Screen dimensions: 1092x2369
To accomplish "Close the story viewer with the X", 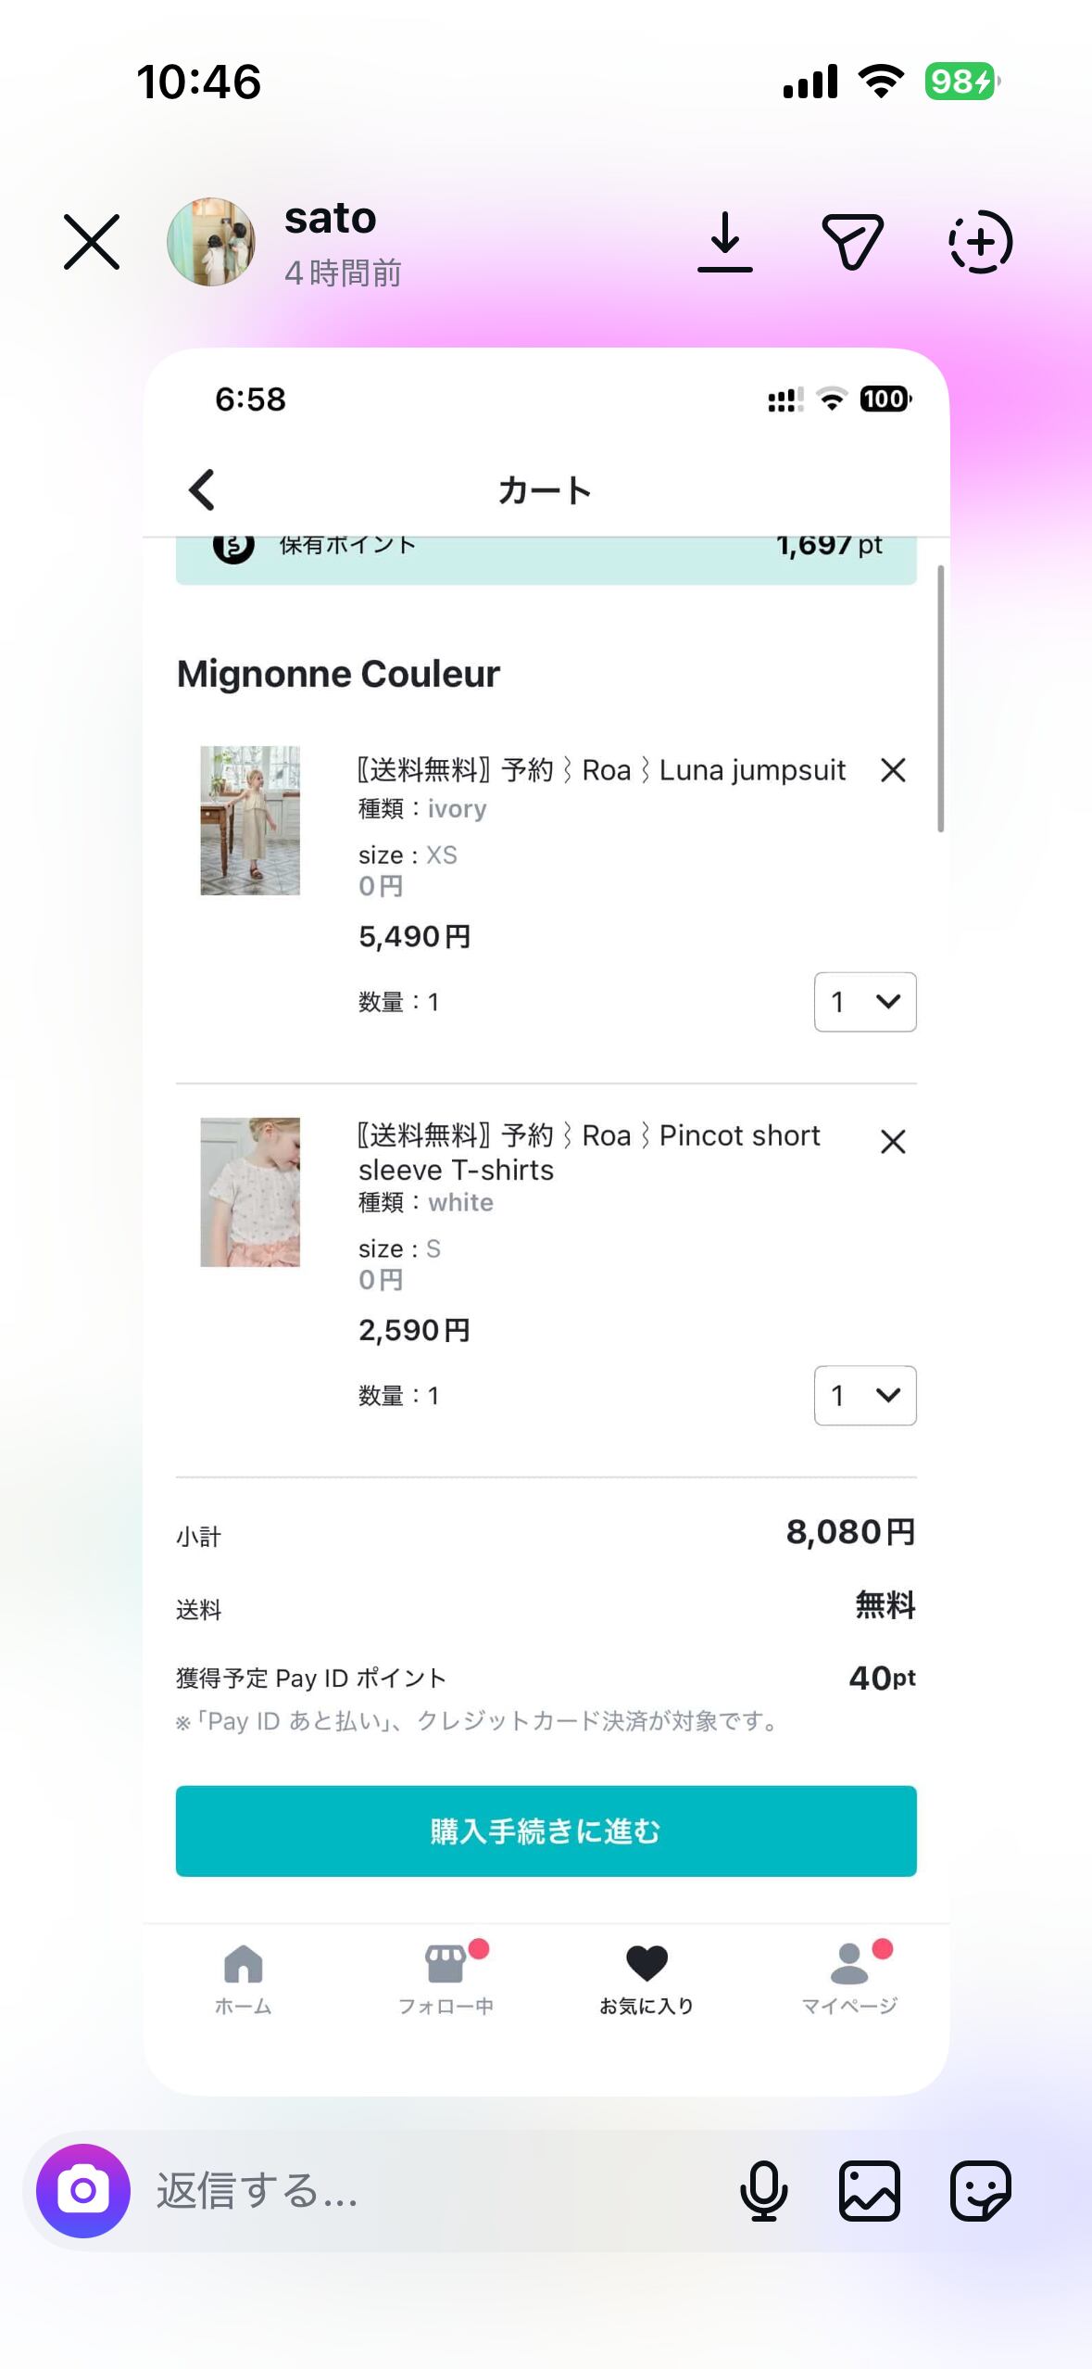I will (92, 242).
